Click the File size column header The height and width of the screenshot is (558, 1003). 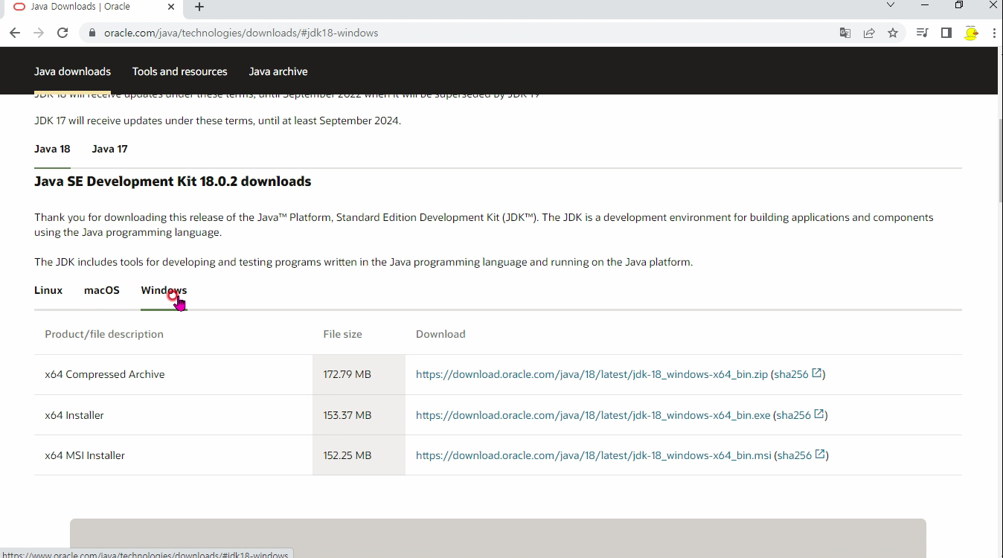point(342,334)
